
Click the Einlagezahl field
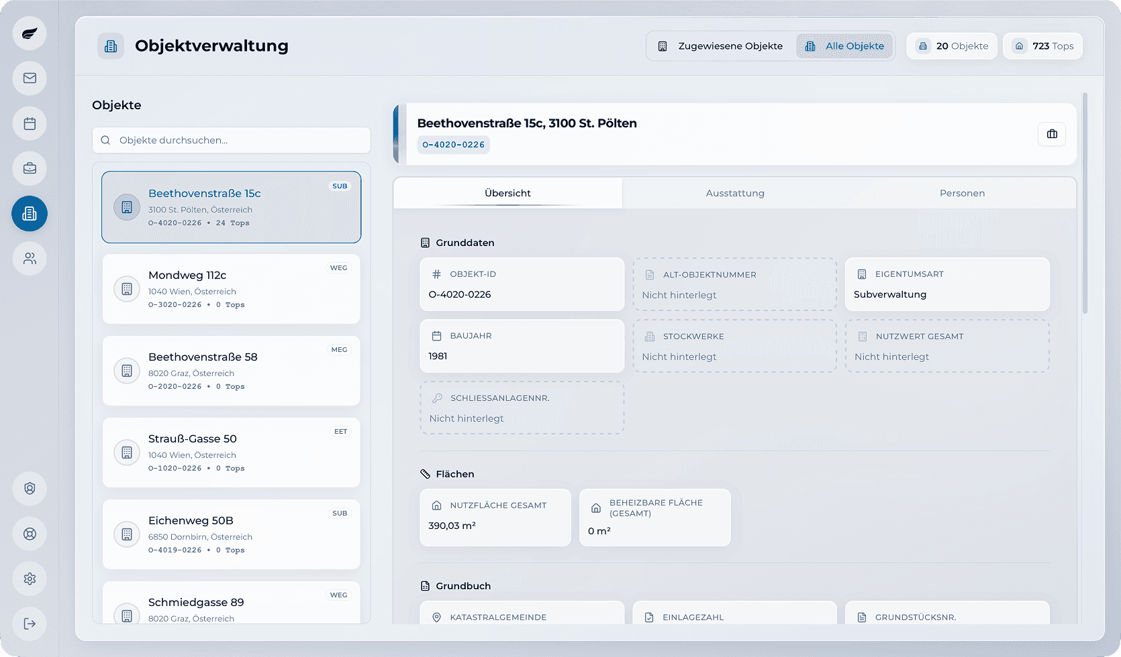735,613
